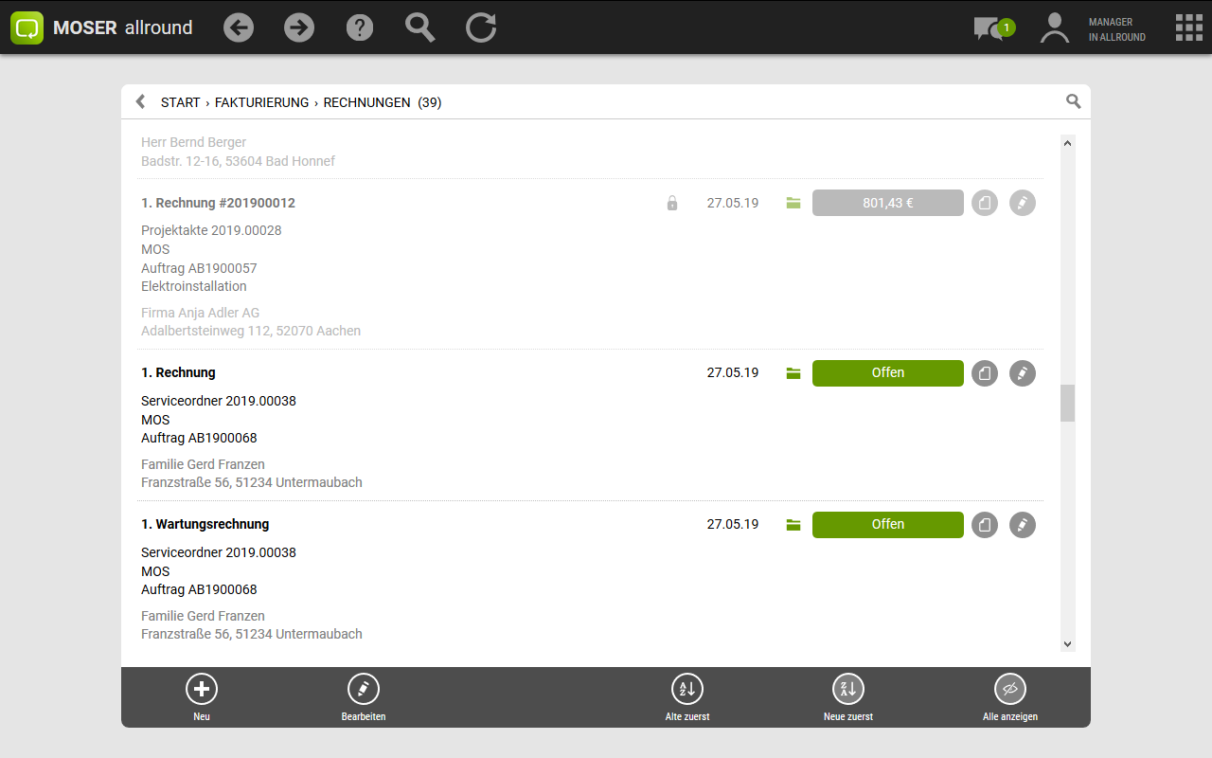Click address Badstr. 12-16, 53604 Bad Honnef
The image size is (1212, 758).
(x=239, y=161)
